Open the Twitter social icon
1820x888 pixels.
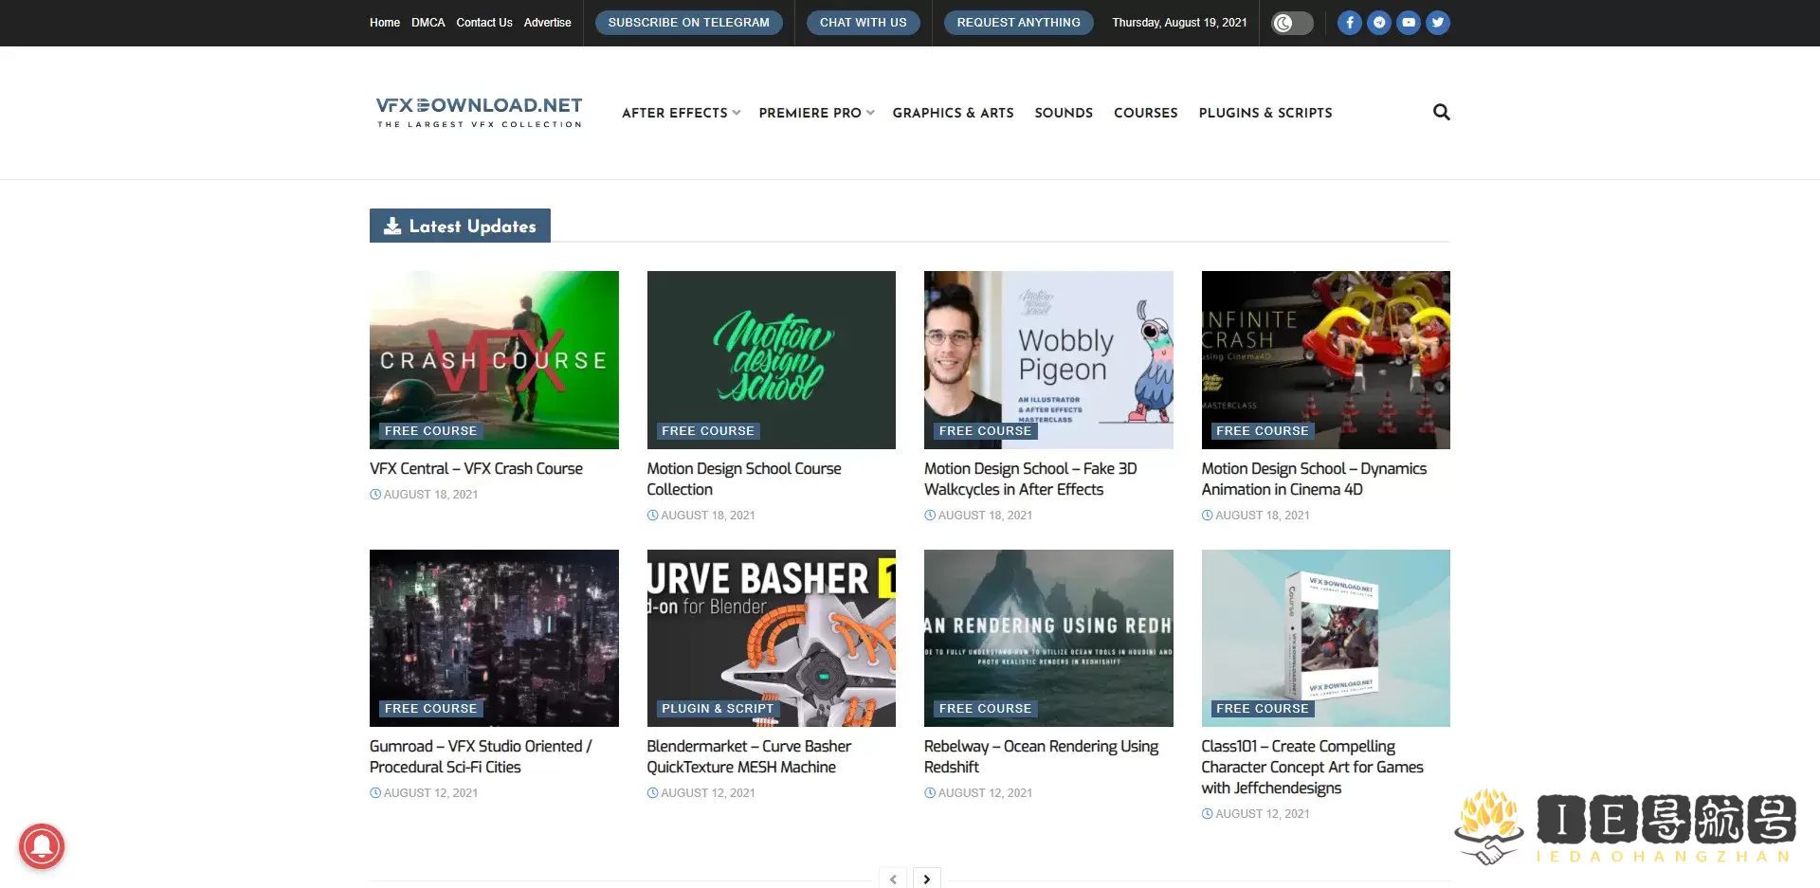1438,23
